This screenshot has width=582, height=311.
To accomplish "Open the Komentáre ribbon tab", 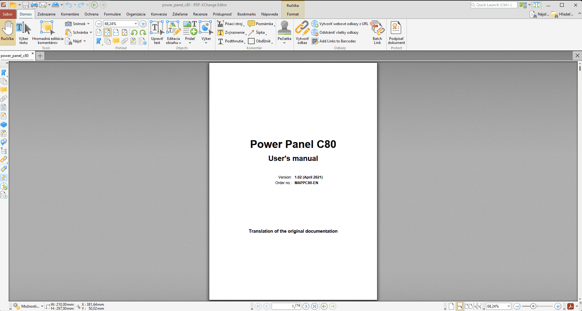I will 70,14.
